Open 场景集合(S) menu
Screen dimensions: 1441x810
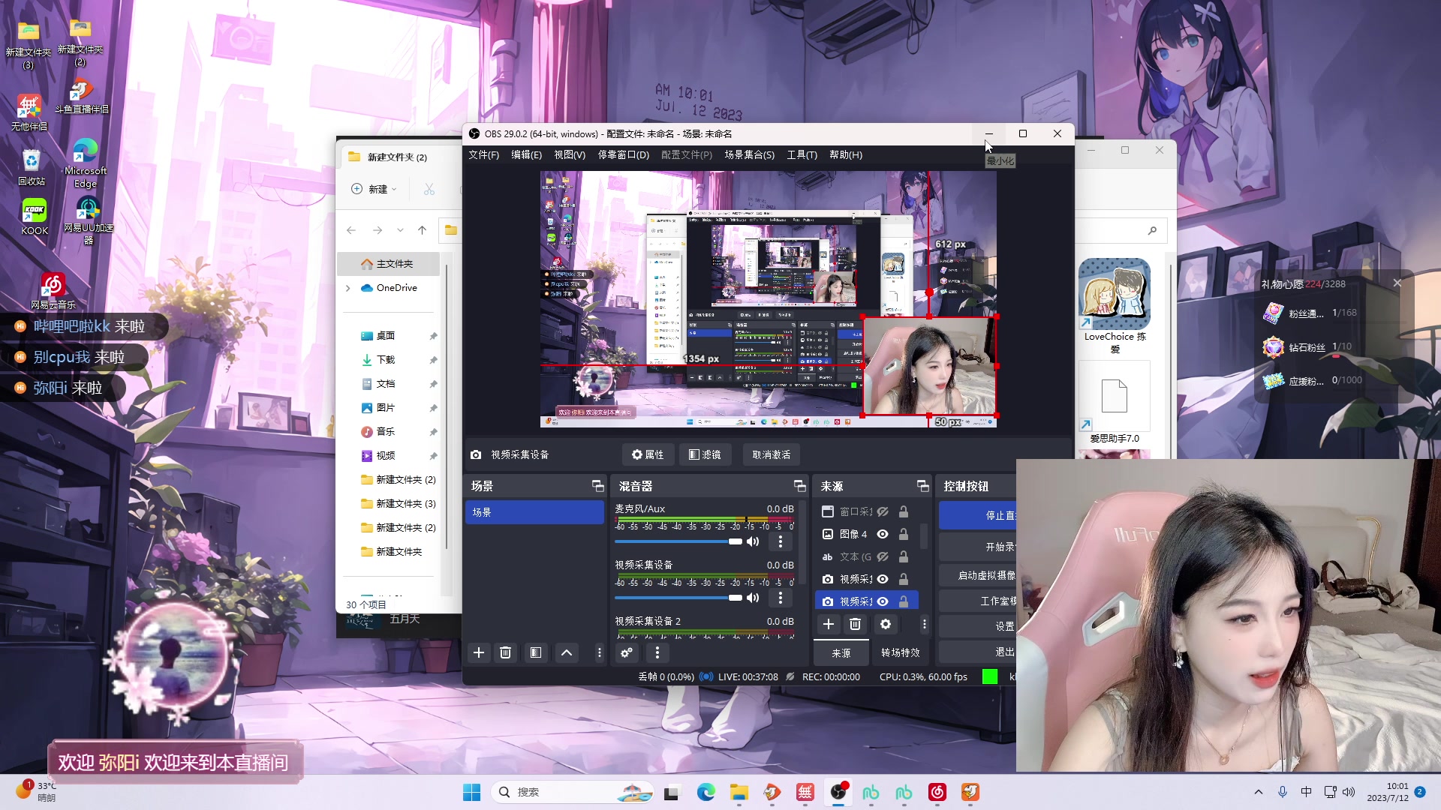(749, 154)
